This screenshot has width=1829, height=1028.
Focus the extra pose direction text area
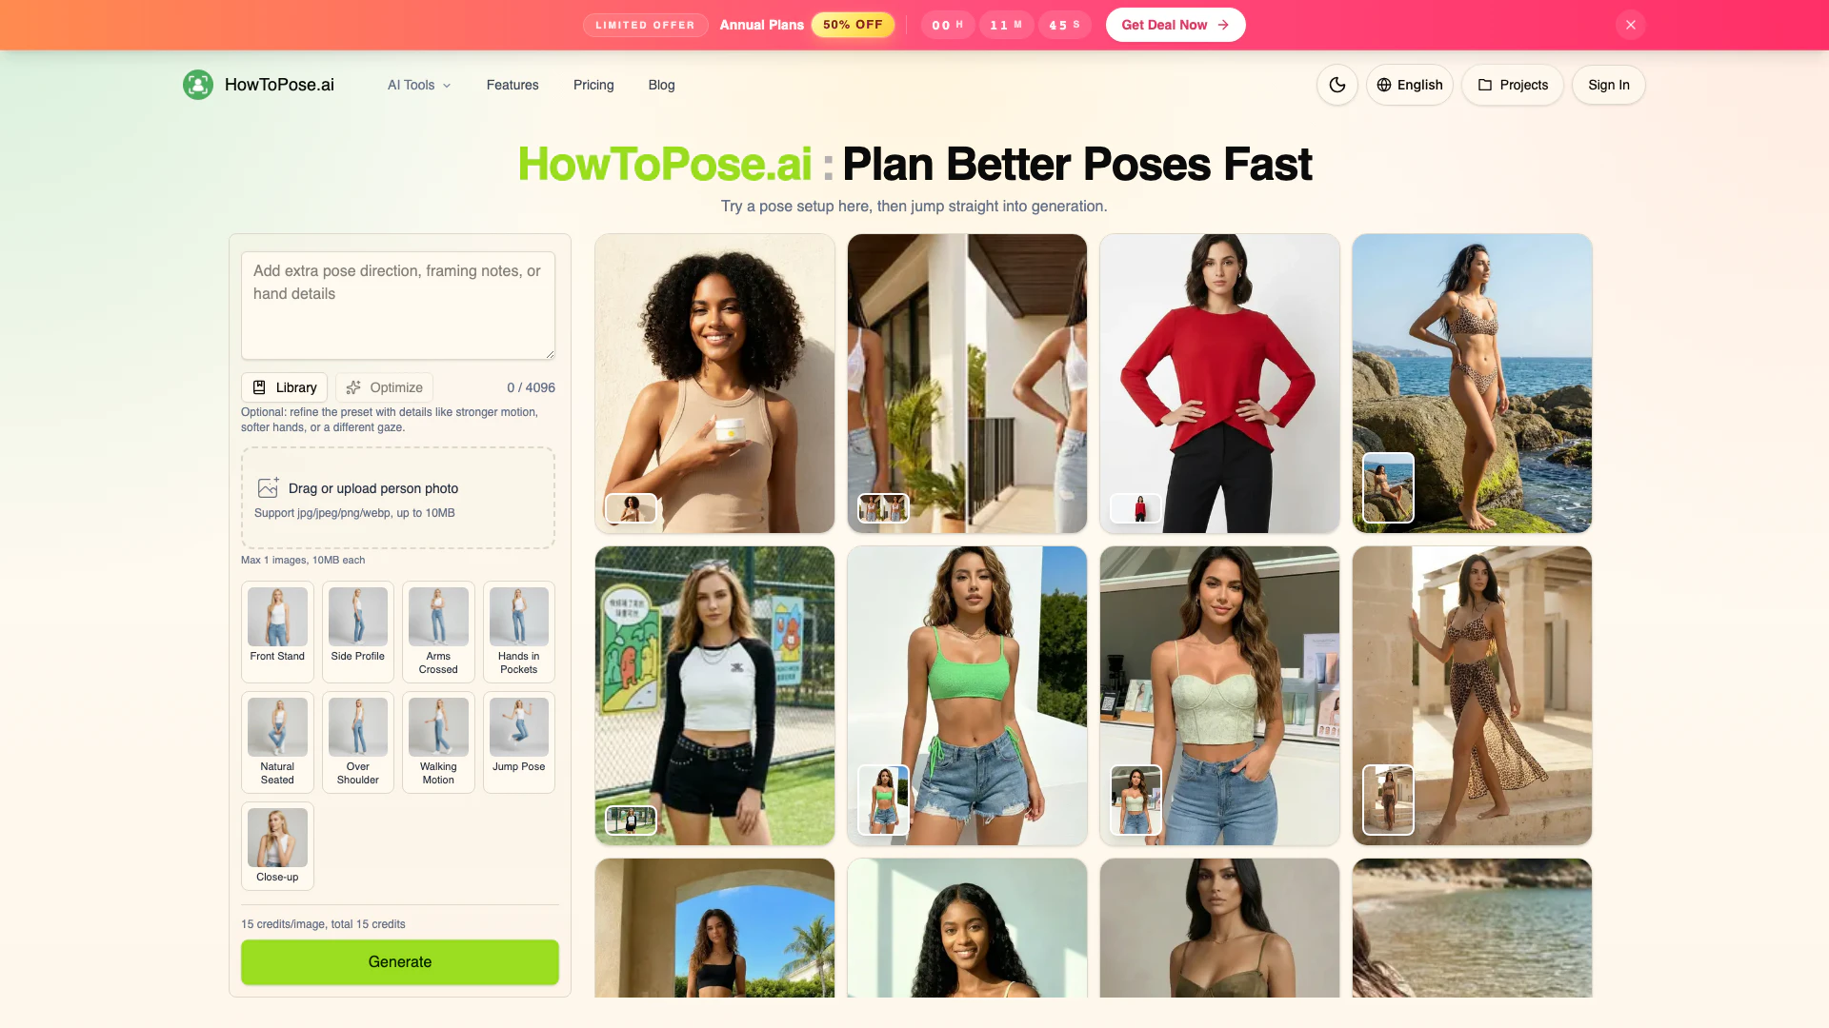[x=398, y=306]
